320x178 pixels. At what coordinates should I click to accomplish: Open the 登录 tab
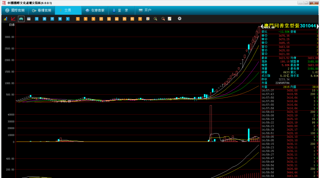(x=122, y=10)
